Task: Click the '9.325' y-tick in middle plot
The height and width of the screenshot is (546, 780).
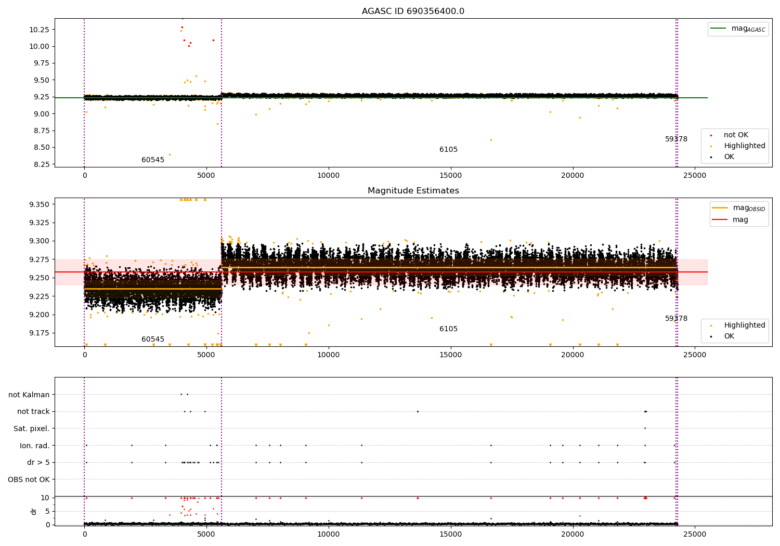Action: [40, 223]
